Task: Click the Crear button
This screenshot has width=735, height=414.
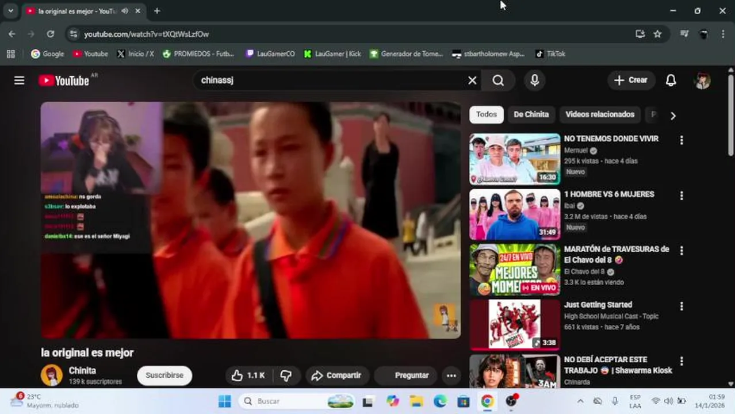Action: click(x=631, y=80)
